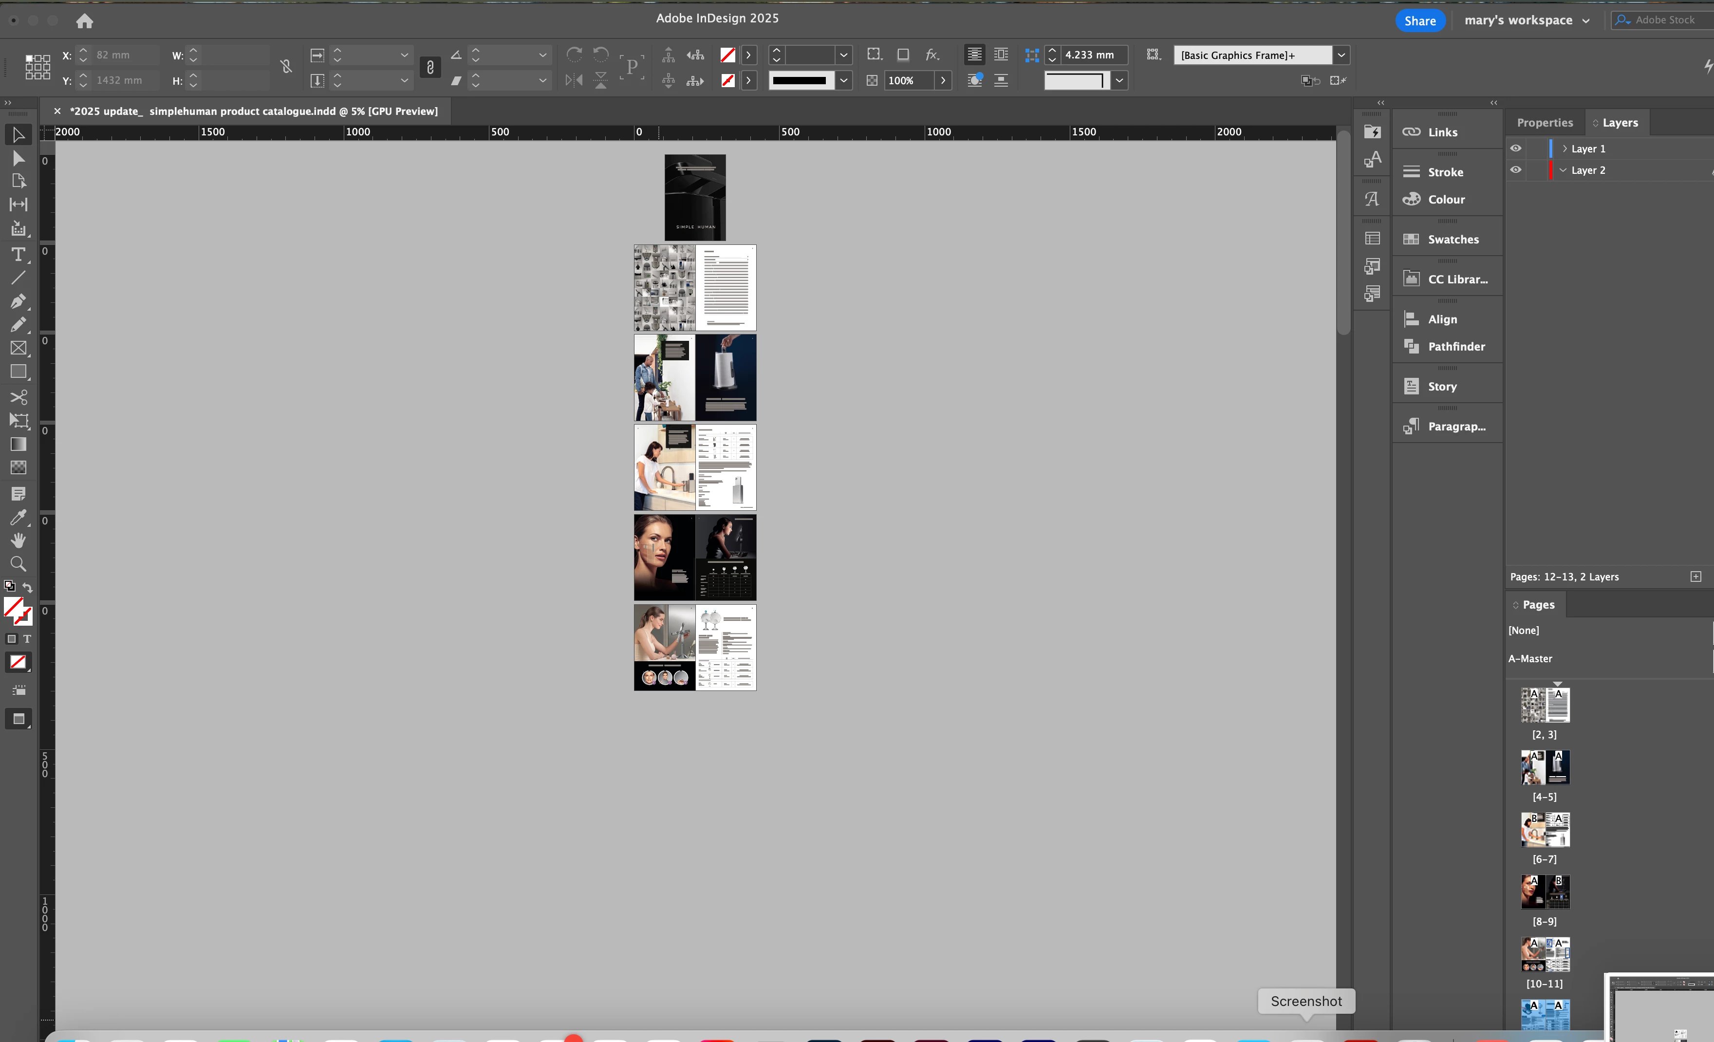Screen dimensions: 1714x1042
Task: Hide Layer 1 with eye icon
Action: pos(1516,148)
